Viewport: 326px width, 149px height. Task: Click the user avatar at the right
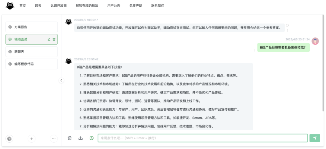[315, 41]
